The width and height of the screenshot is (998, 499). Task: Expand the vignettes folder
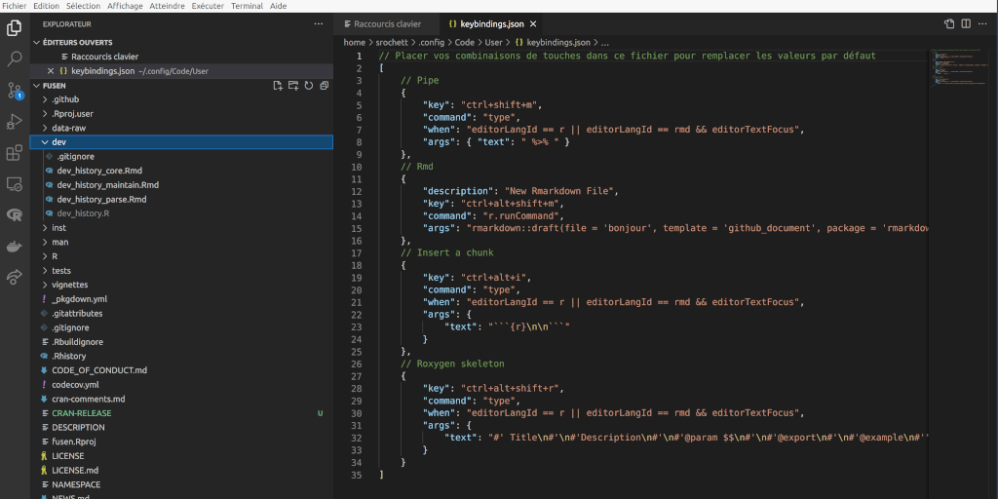pyautogui.click(x=69, y=285)
